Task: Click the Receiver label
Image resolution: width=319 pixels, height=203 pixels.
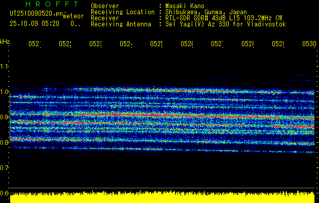Action: 105,18
